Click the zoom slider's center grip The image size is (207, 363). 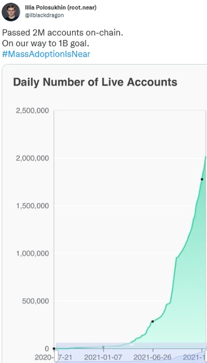[x=132, y=345]
